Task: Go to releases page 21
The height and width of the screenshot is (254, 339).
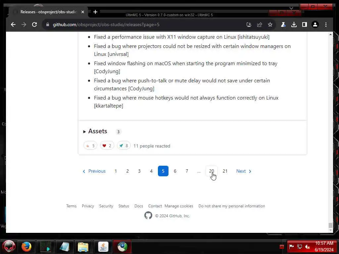Action: [225, 171]
